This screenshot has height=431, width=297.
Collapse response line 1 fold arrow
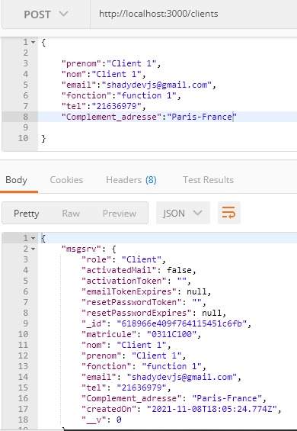click(x=33, y=238)
